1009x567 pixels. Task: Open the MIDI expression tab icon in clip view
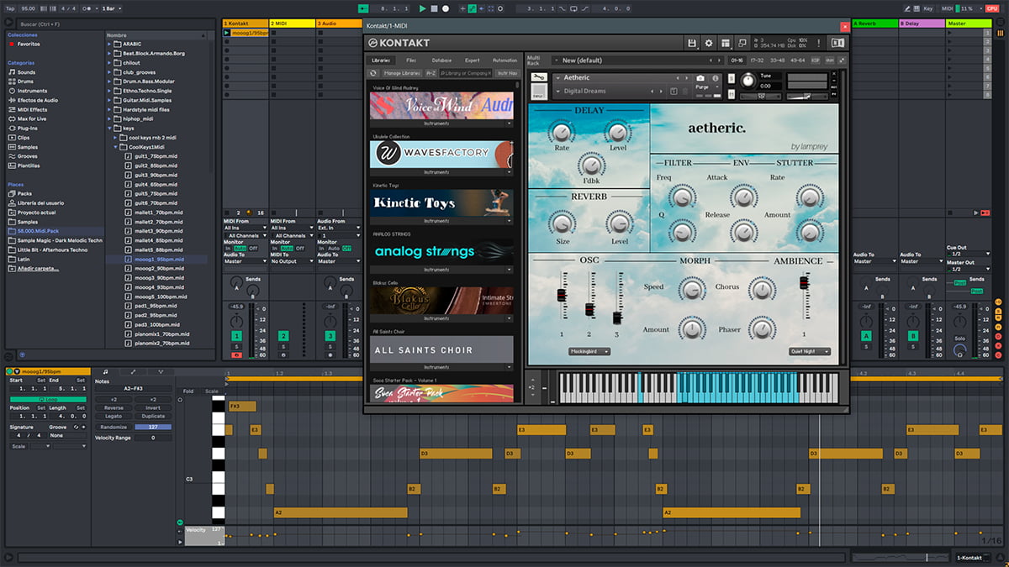pos(161,371)
